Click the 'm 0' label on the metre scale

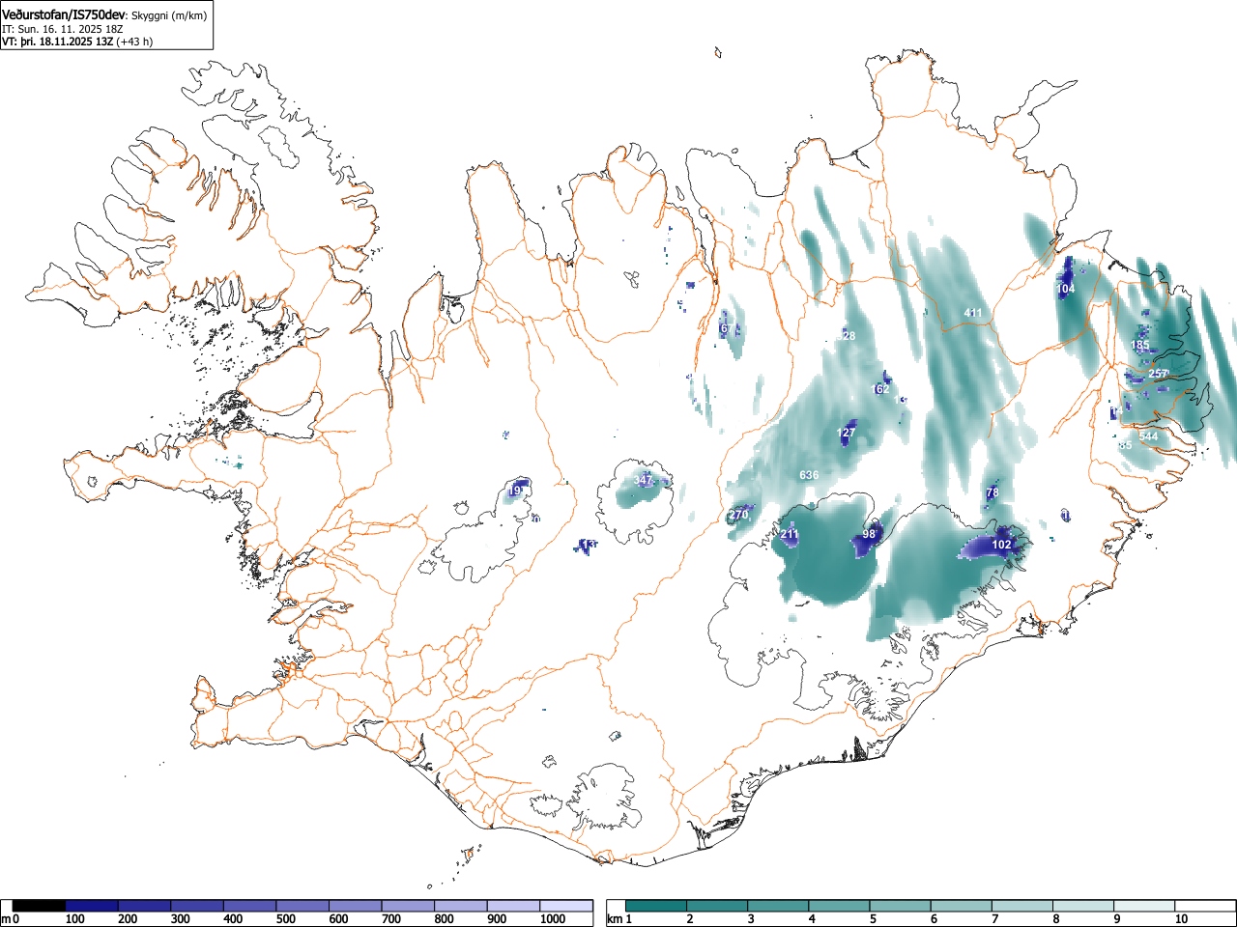coord(12,919)
